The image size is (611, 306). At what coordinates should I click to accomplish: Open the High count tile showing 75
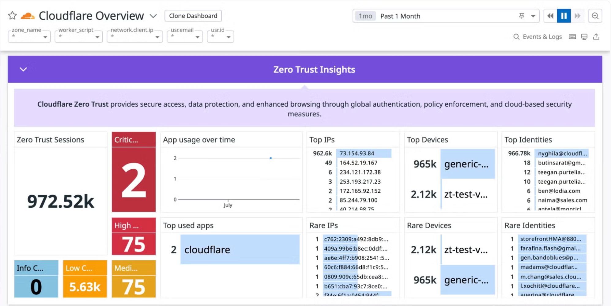(x=134, y=236)
